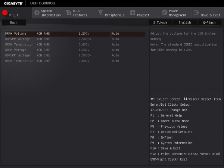Click the 2.5000V value for CH C/D
This screenshot has width=224, height=168.
(x=85, y=55)
